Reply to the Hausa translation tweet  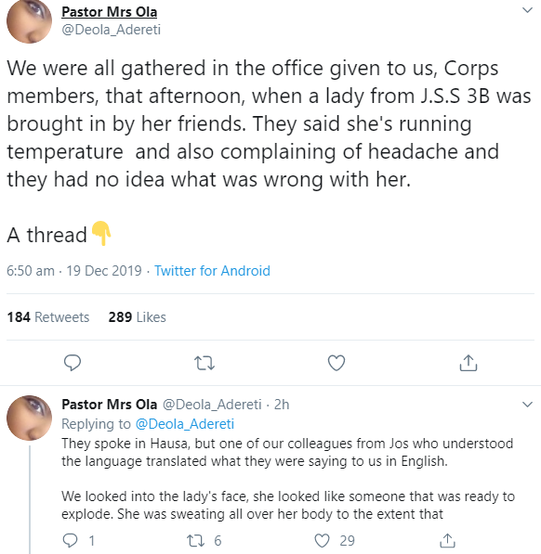pyautogui.click(x=70, y=541)
